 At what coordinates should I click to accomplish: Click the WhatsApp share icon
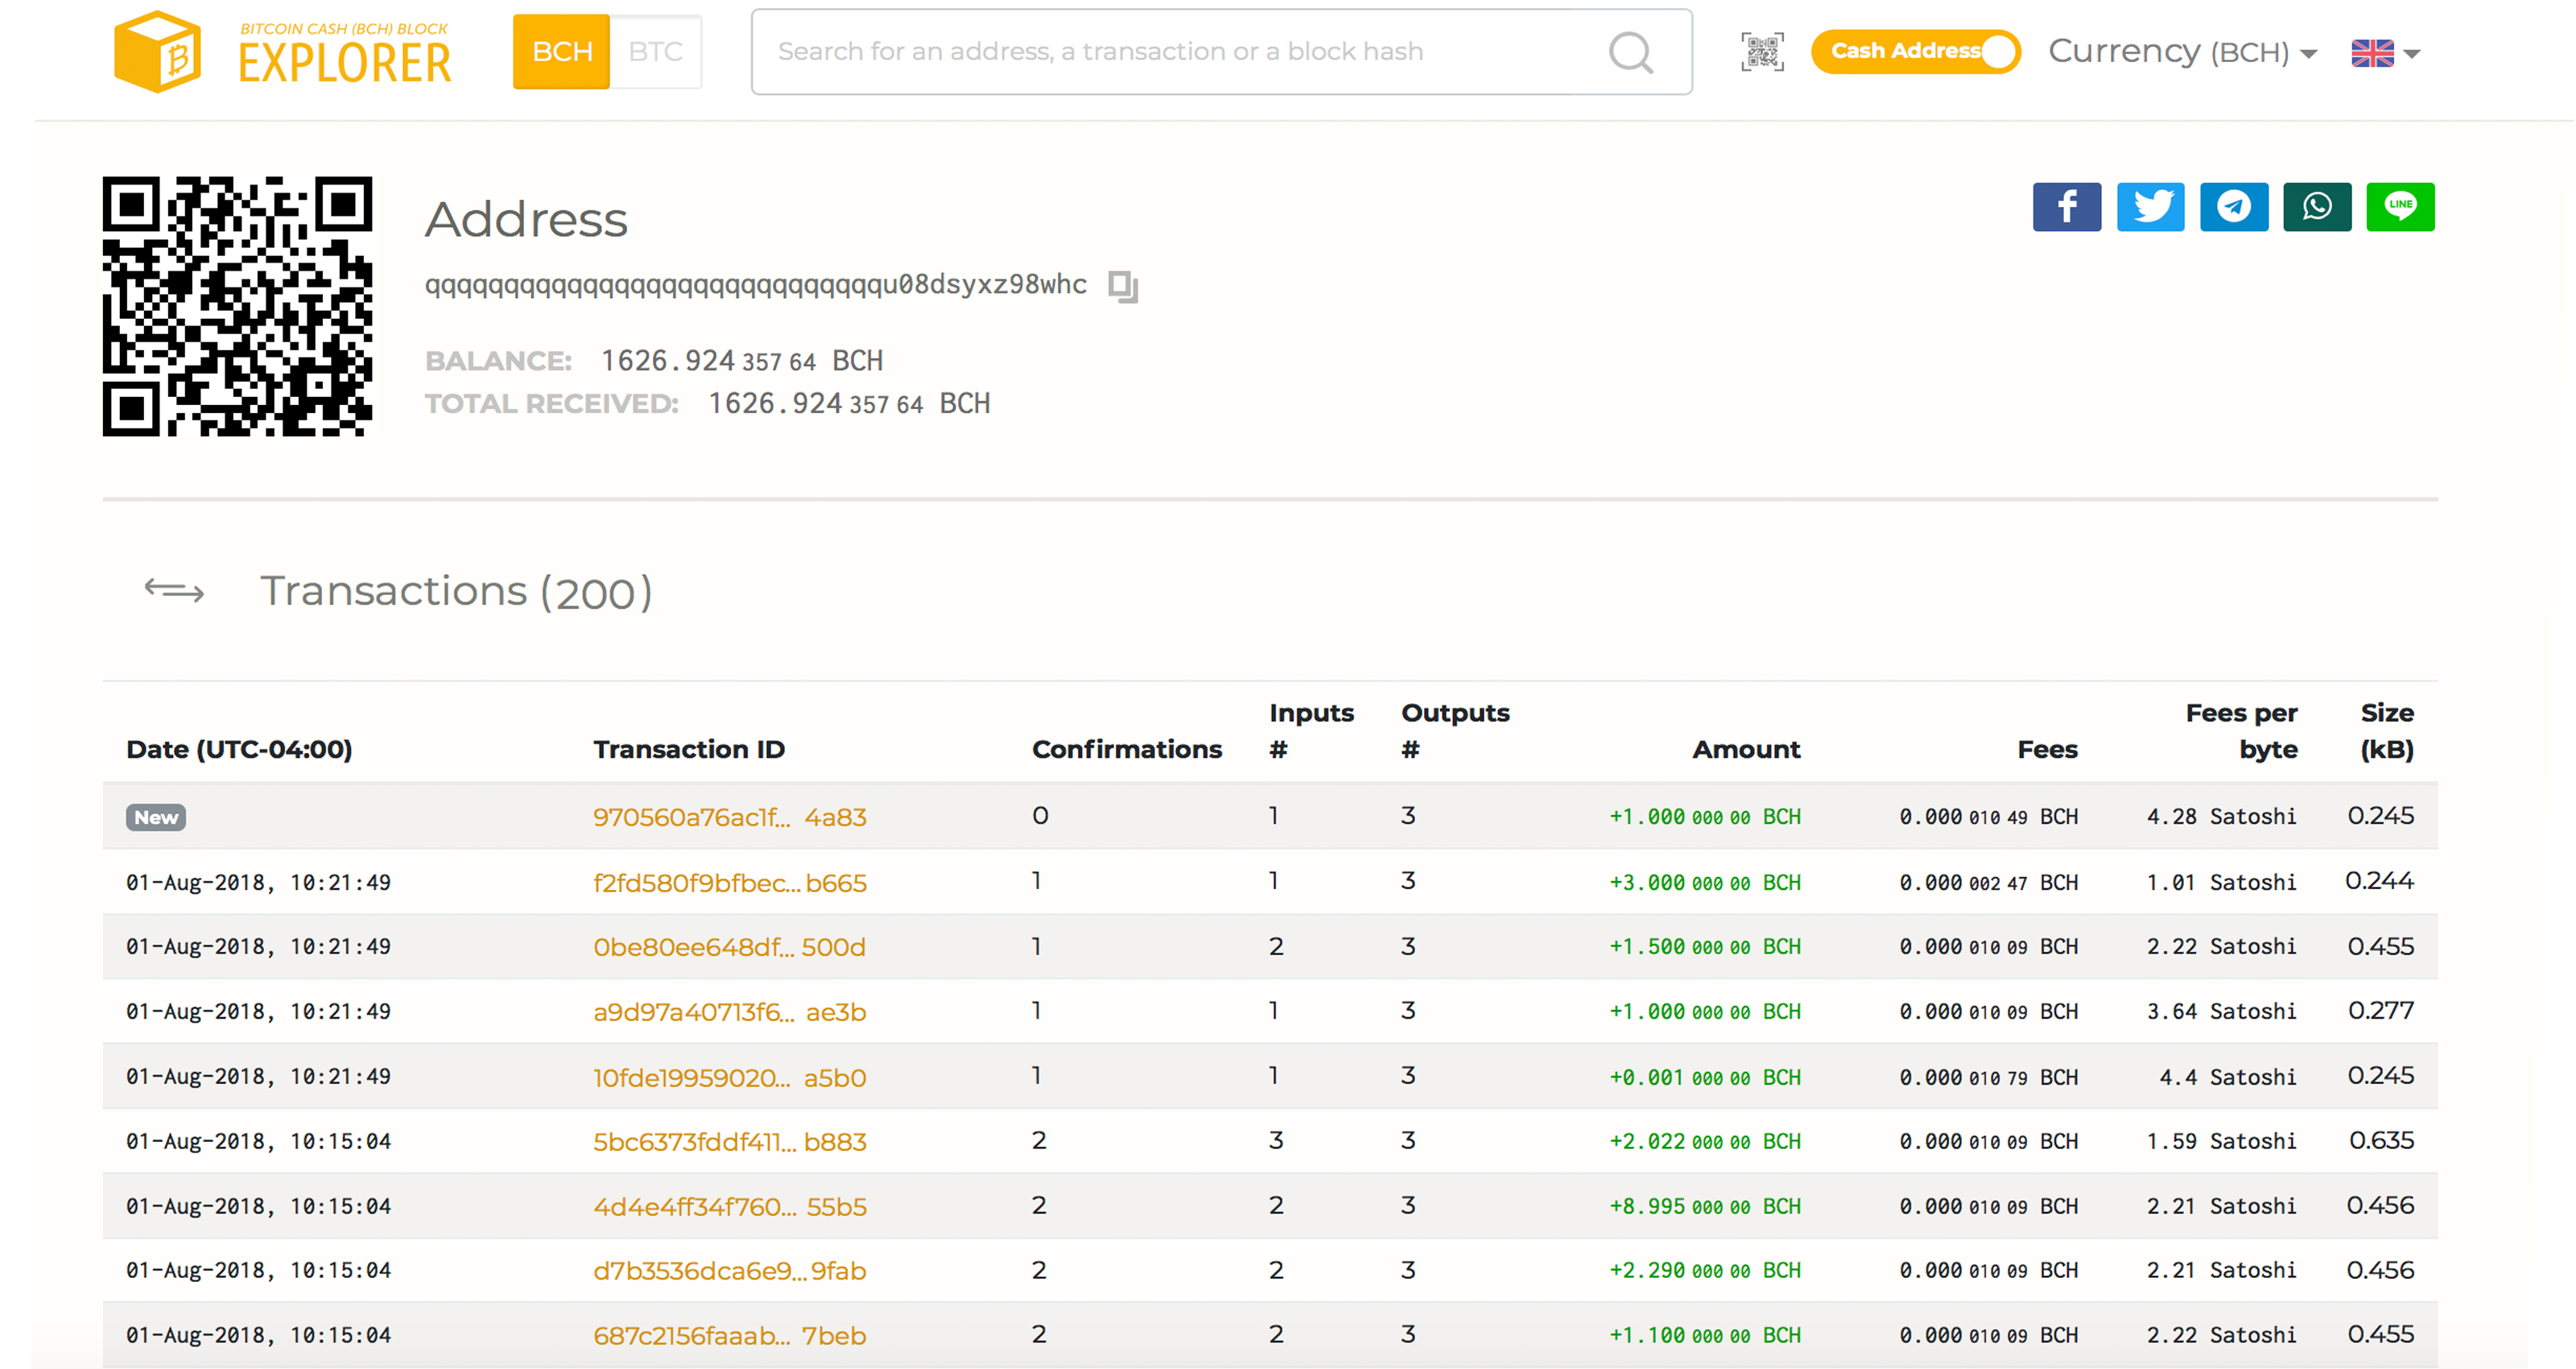point(2318,203)
